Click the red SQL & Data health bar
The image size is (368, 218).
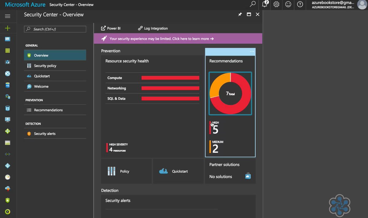(x=170, y=98)
